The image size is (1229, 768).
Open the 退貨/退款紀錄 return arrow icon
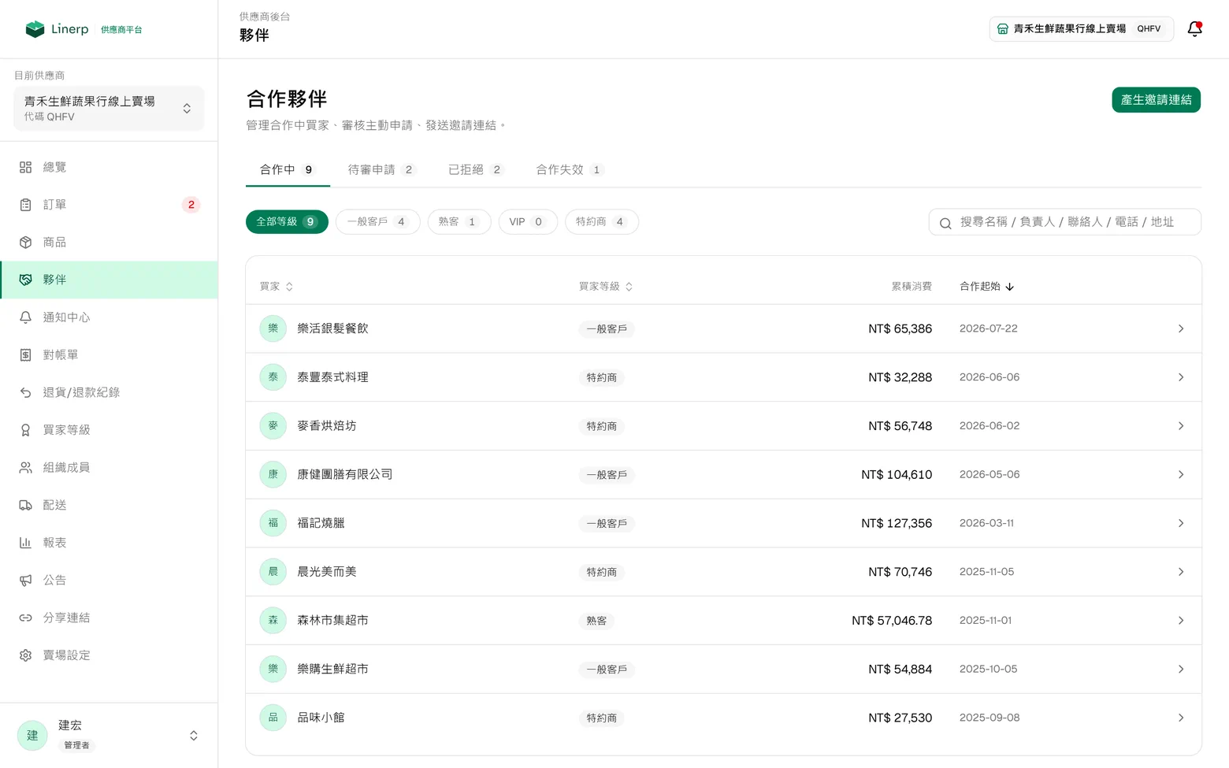(25, 392)
